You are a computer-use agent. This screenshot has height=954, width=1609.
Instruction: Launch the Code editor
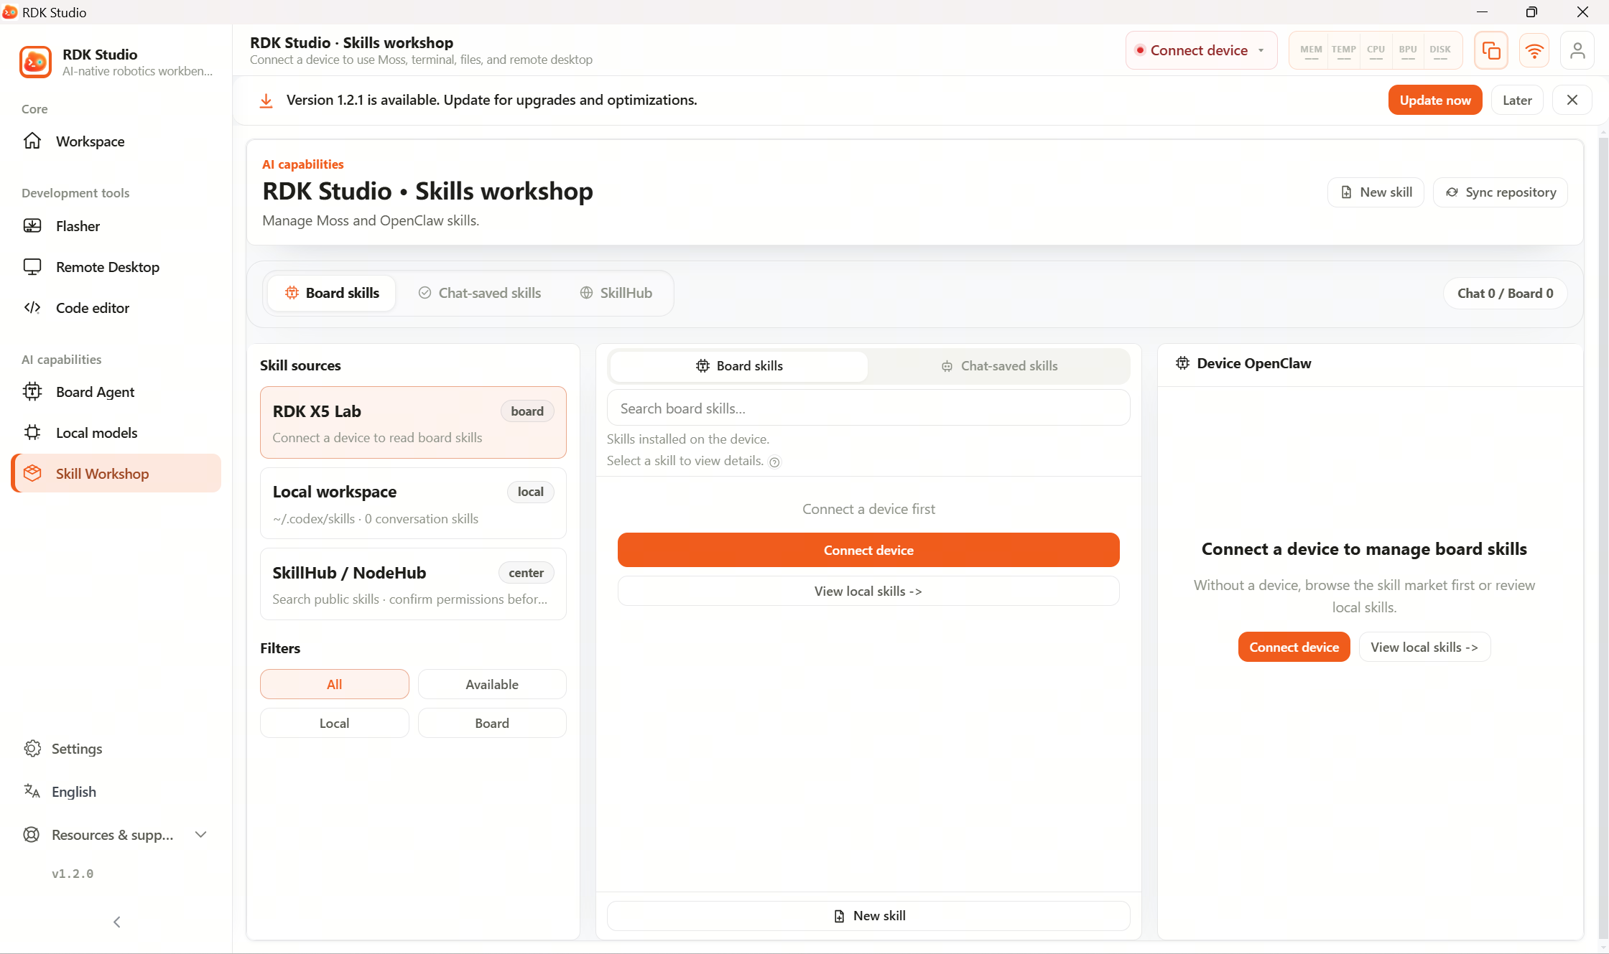(116, 308)
